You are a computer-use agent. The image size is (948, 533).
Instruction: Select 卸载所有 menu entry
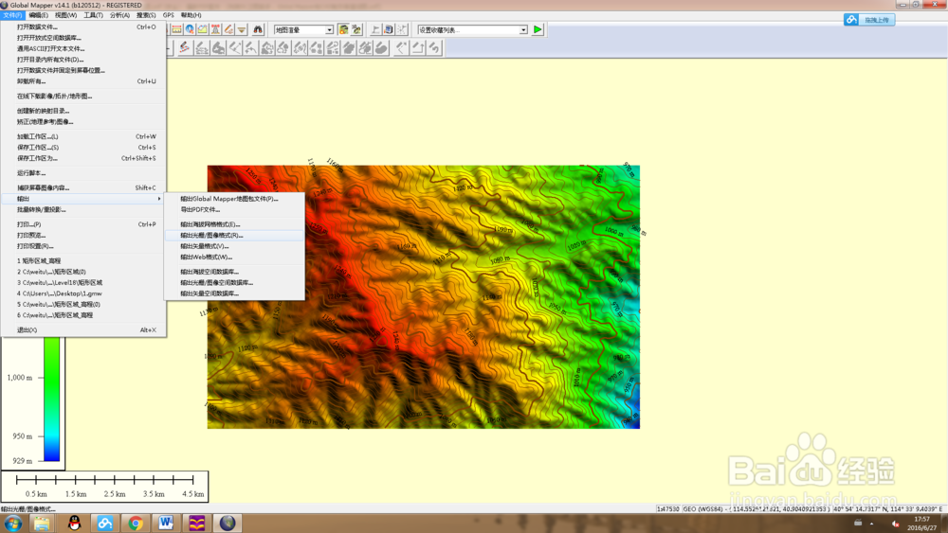(x=83, y=81)
